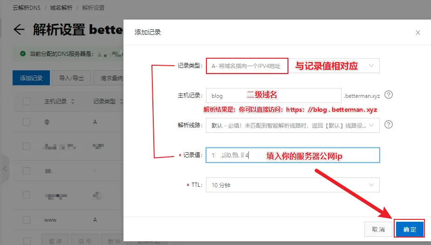Expand the collapsed left sidebar handle

[x=4, y=169]
